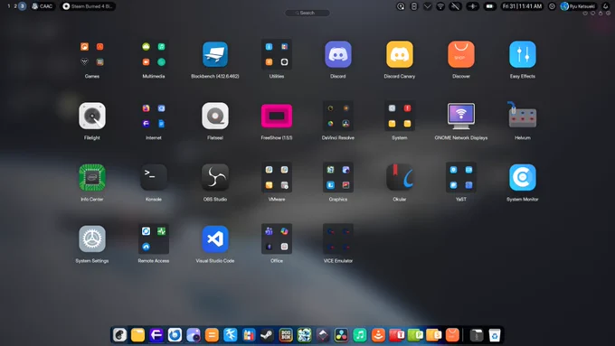The image size is (615, 346).
Task: Open the Trash in the dock
Action: (x=495, y=335)
